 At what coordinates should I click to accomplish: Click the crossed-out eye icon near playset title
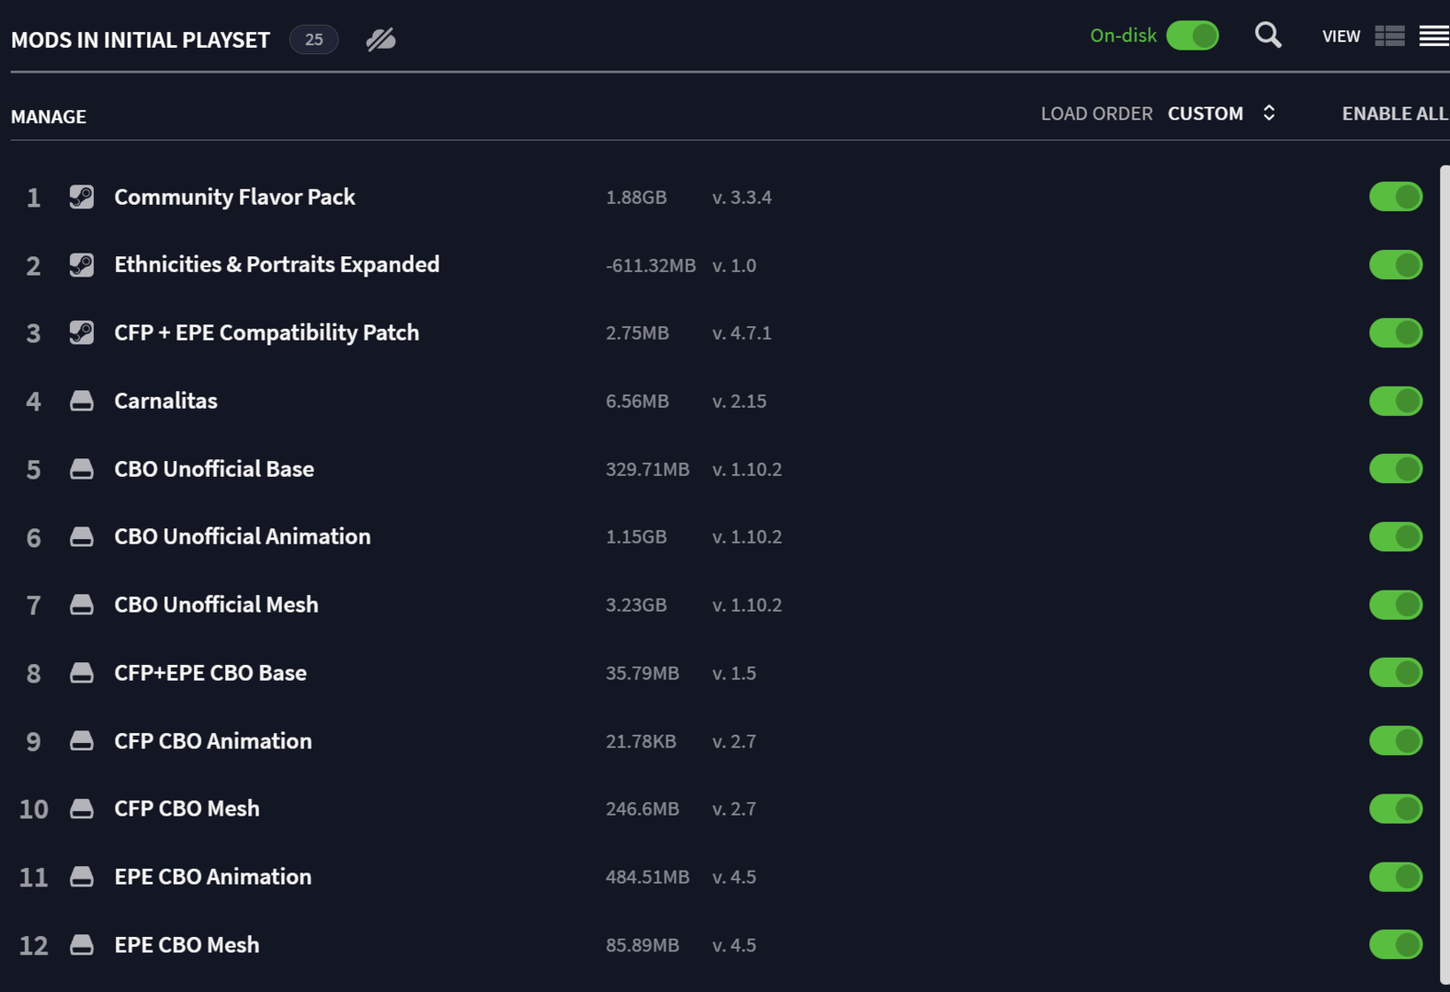(380, 39)
